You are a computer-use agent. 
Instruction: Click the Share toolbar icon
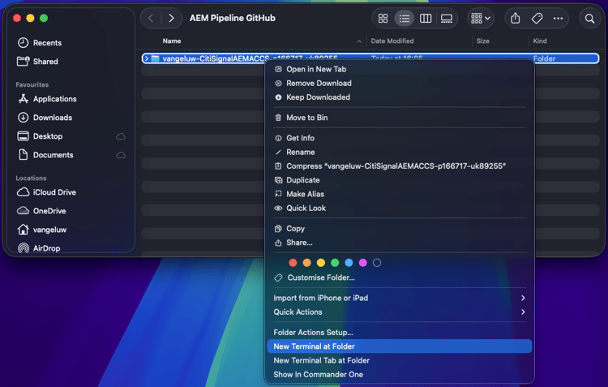tap(515, 18)
